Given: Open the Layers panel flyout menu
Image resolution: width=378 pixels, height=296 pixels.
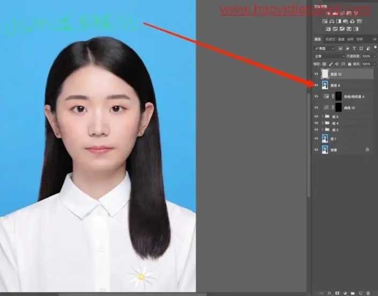Looking at the screenshot, I should [375, 39].
